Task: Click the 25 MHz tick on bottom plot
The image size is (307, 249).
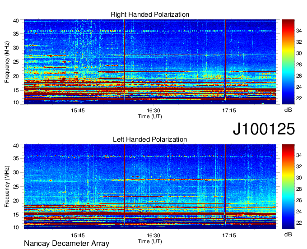Action: point(16,187)
